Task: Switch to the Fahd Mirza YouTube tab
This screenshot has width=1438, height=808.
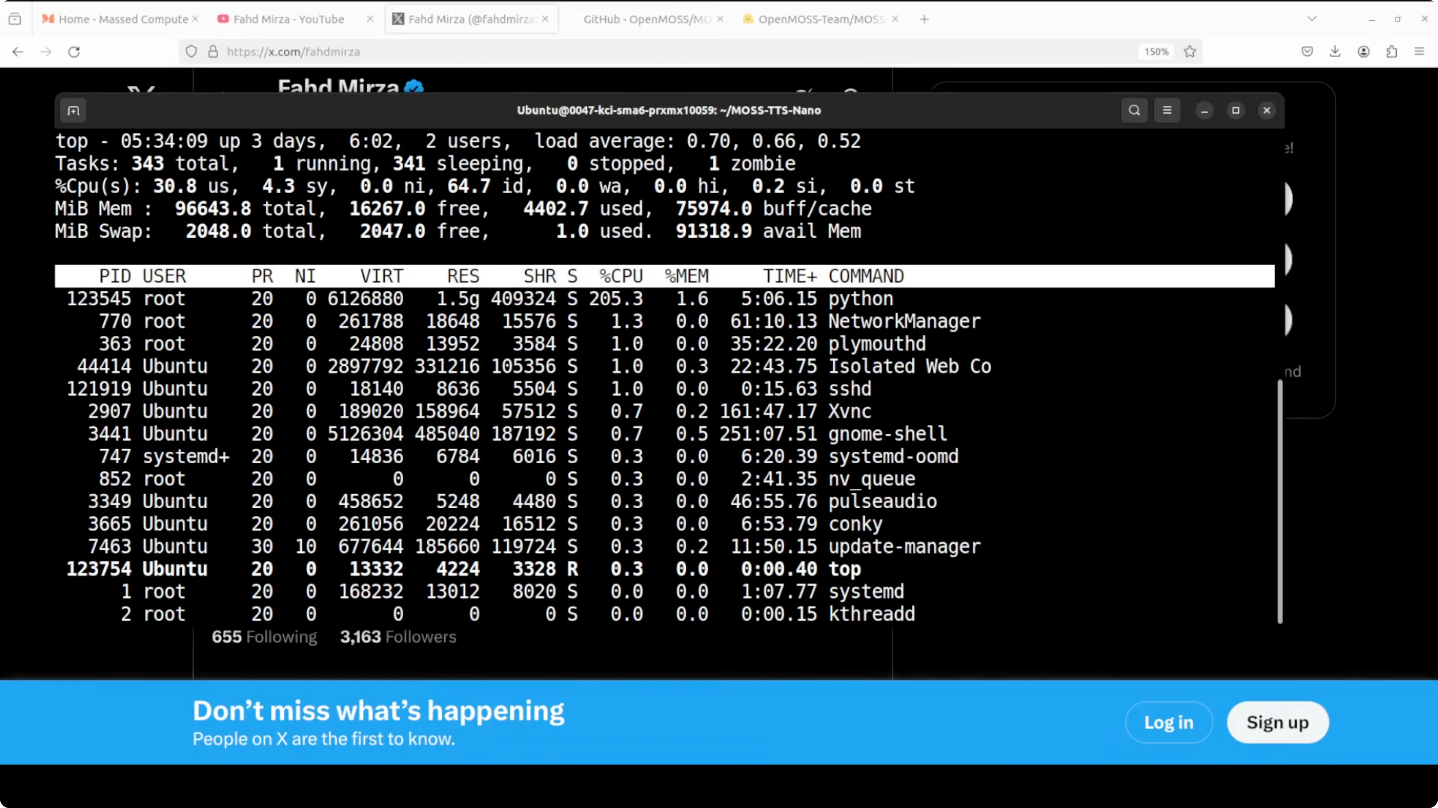Action: 285,18
